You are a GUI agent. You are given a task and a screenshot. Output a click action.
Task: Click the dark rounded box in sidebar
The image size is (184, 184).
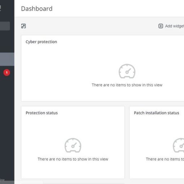[x=5, y=26]
